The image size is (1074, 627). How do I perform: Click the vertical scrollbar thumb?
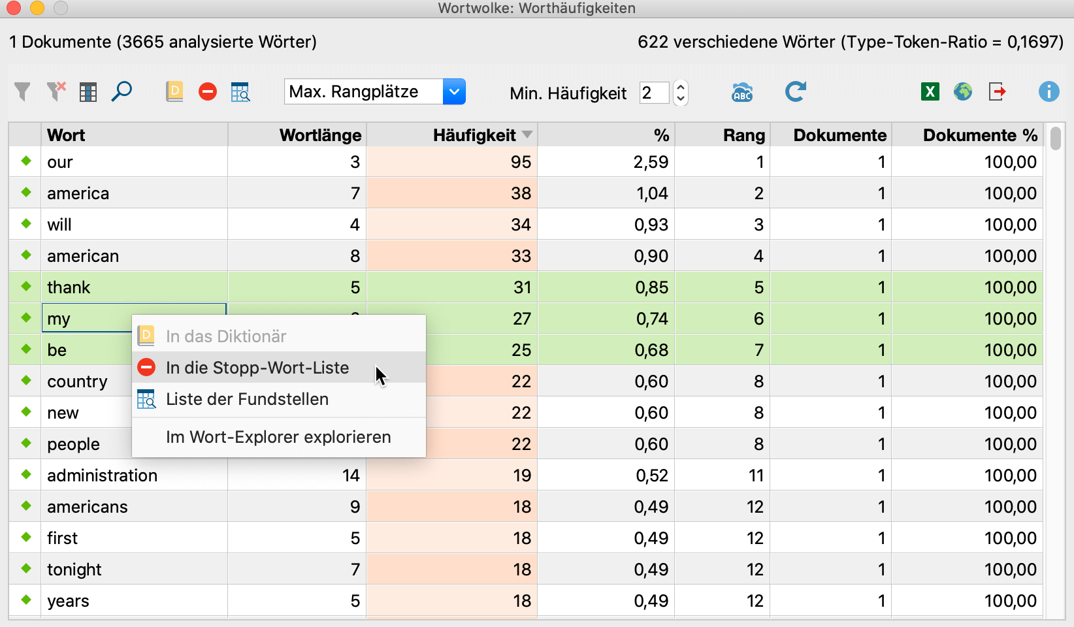coord(1055,138)
